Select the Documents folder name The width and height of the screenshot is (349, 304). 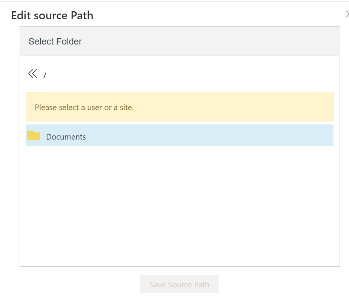pyautogui.click(x=66, y=137)
